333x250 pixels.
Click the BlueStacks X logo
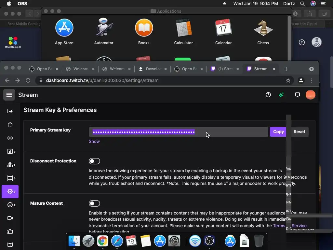pos(13,42)
